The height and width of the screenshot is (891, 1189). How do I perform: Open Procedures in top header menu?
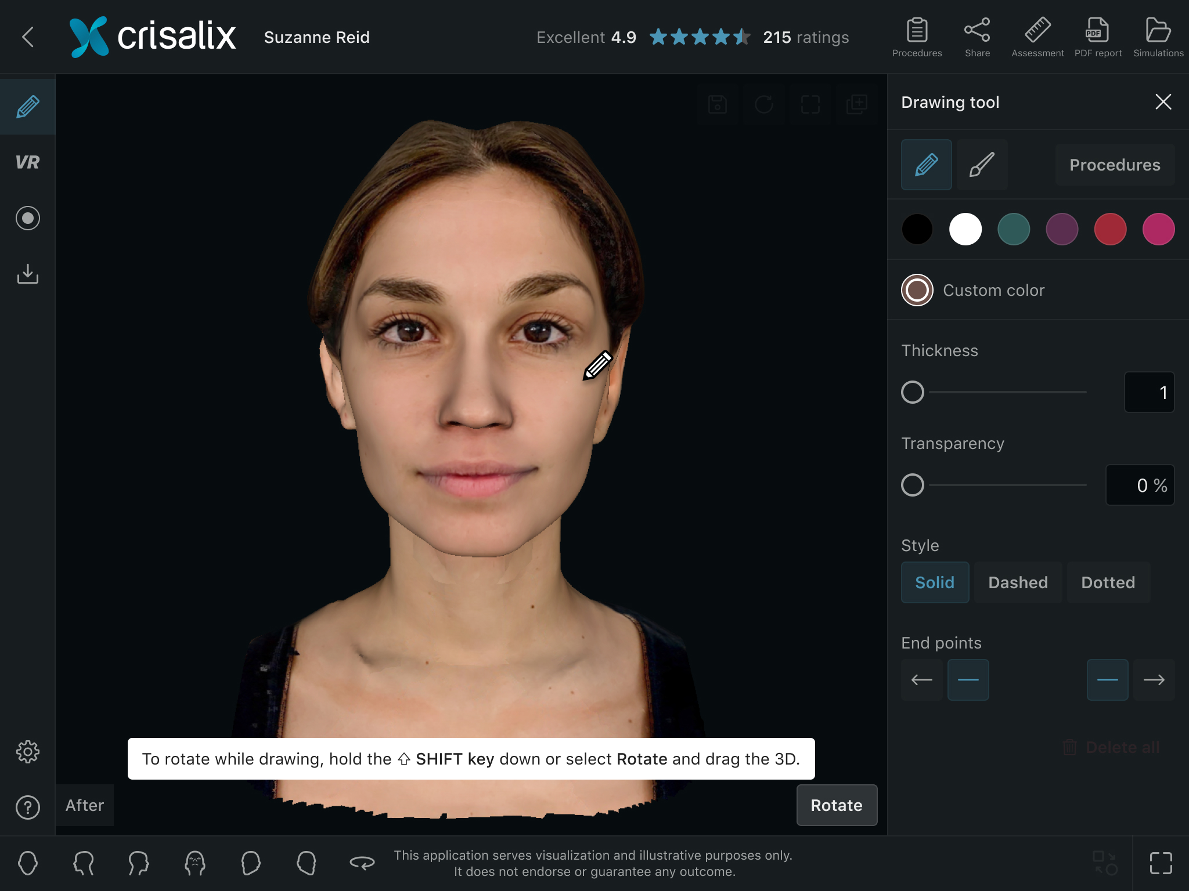pos(917,37)
